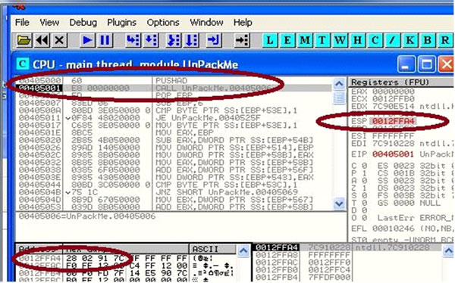Open the Debug menu
Screen dimensions: 455x283
click(83, 22)
